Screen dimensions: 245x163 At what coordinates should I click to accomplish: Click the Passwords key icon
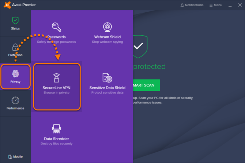[x=56, y=27]
